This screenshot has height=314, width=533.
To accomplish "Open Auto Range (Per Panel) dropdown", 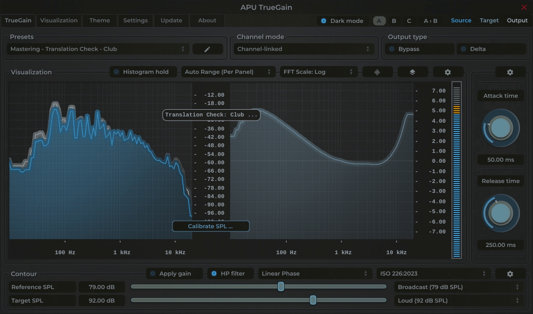I will (228, 72).
